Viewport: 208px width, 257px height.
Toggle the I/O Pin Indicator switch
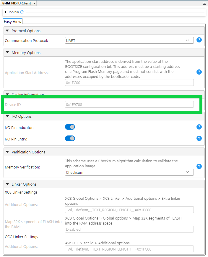70,127
